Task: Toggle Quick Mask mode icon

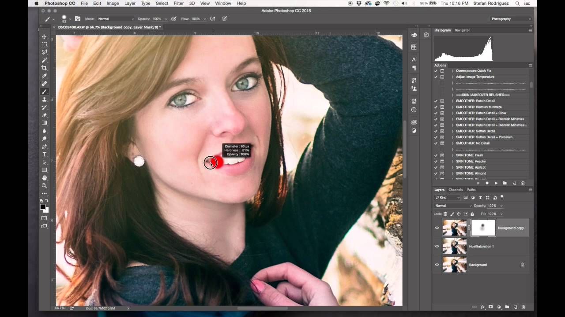Action: click(44, 218)
